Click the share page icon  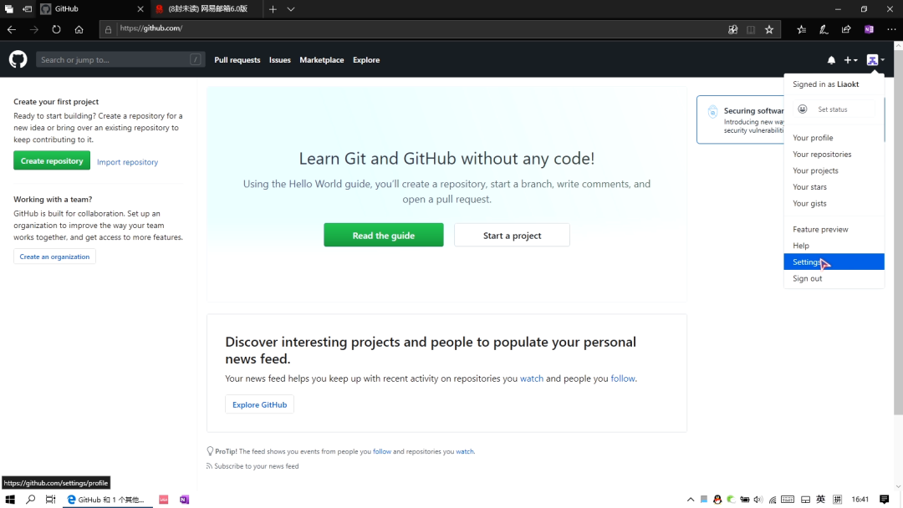(x=846, y=29)
